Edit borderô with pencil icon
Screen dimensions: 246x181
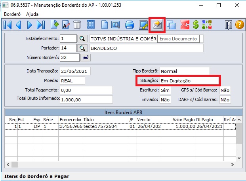click(66, 25)
